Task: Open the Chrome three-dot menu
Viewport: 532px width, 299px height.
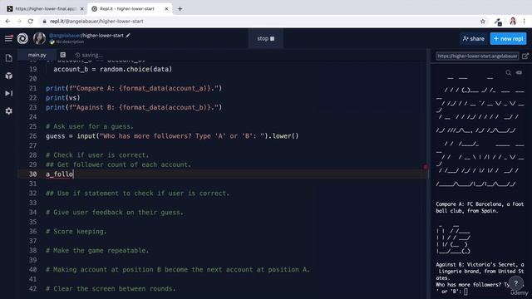Action: pyautogui.click(x=525, y=22)
